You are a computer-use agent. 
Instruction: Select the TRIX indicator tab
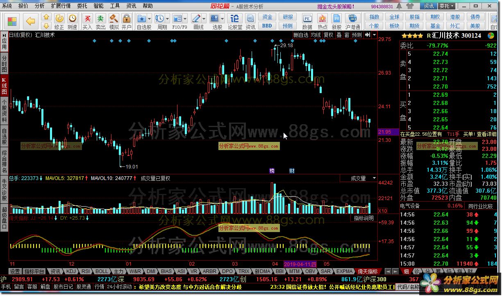point(244,271)
